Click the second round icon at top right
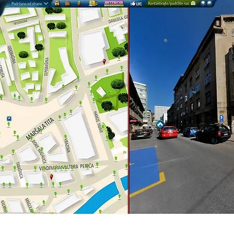Viewport: 234px width, 234px height. tap(210, 3)
